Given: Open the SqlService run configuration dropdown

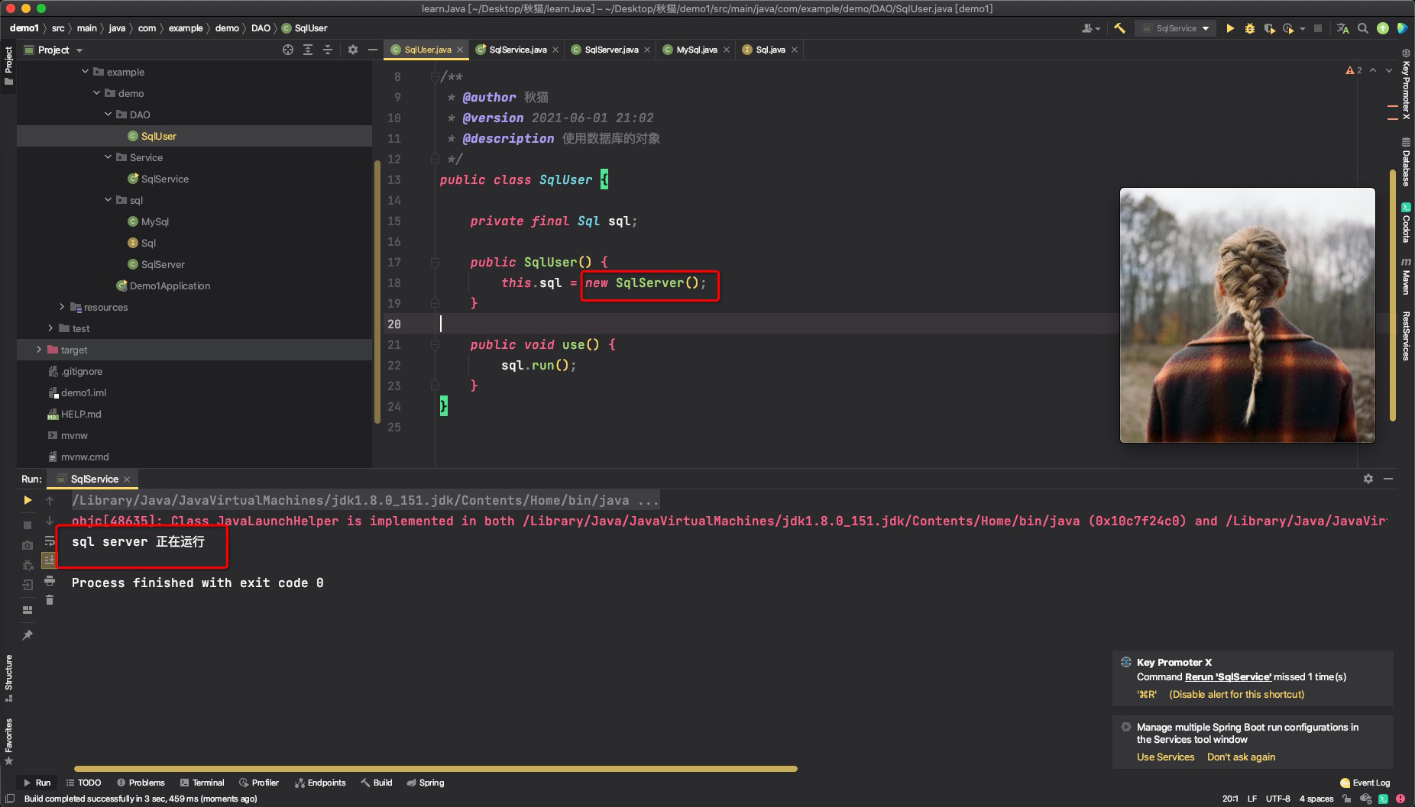Looking at the screenshot, I should point(1176,28).
